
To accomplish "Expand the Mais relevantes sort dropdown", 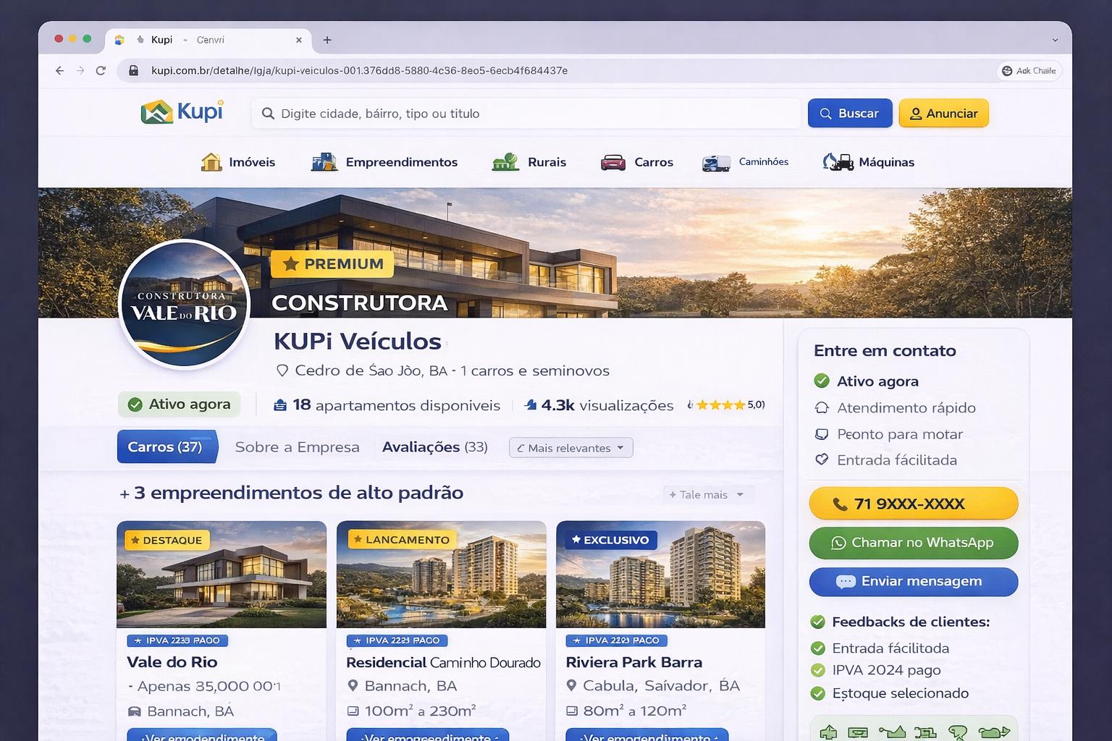I will click(x=570, y=448).
